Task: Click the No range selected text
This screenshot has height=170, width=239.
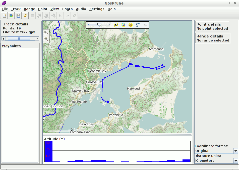Action: (213, 40)
